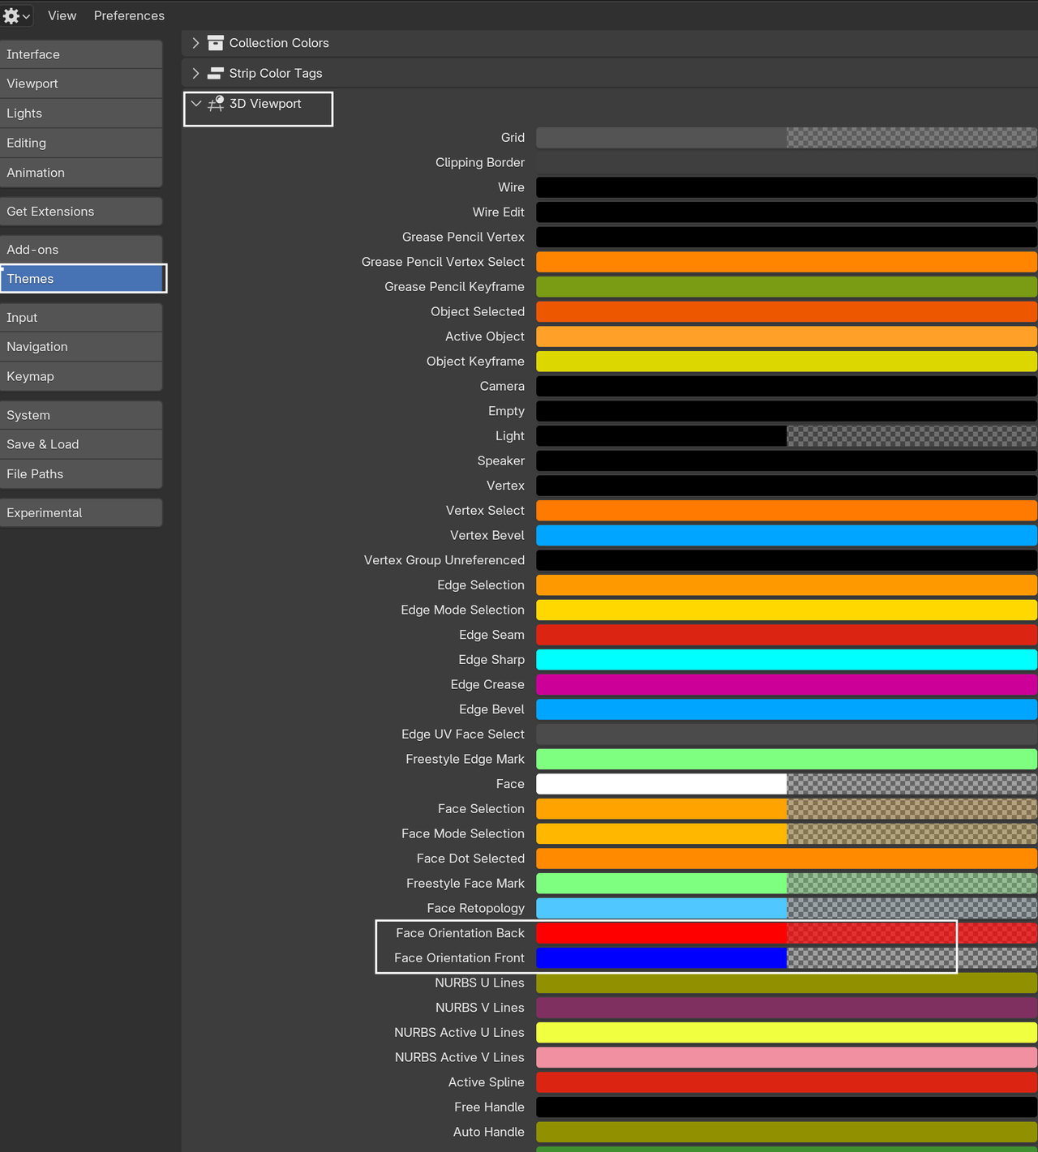Edit the Active Object color swatch
This screenshot has height=1152, width=1038.
tap(787, 336)
